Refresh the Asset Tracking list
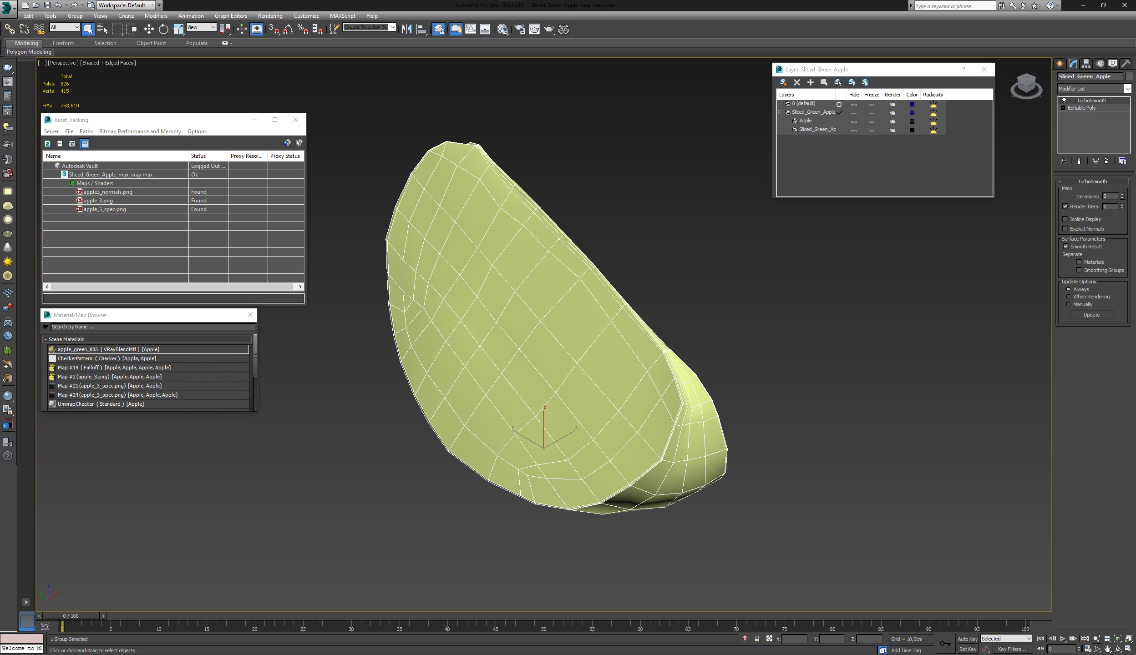 [47, 144]
